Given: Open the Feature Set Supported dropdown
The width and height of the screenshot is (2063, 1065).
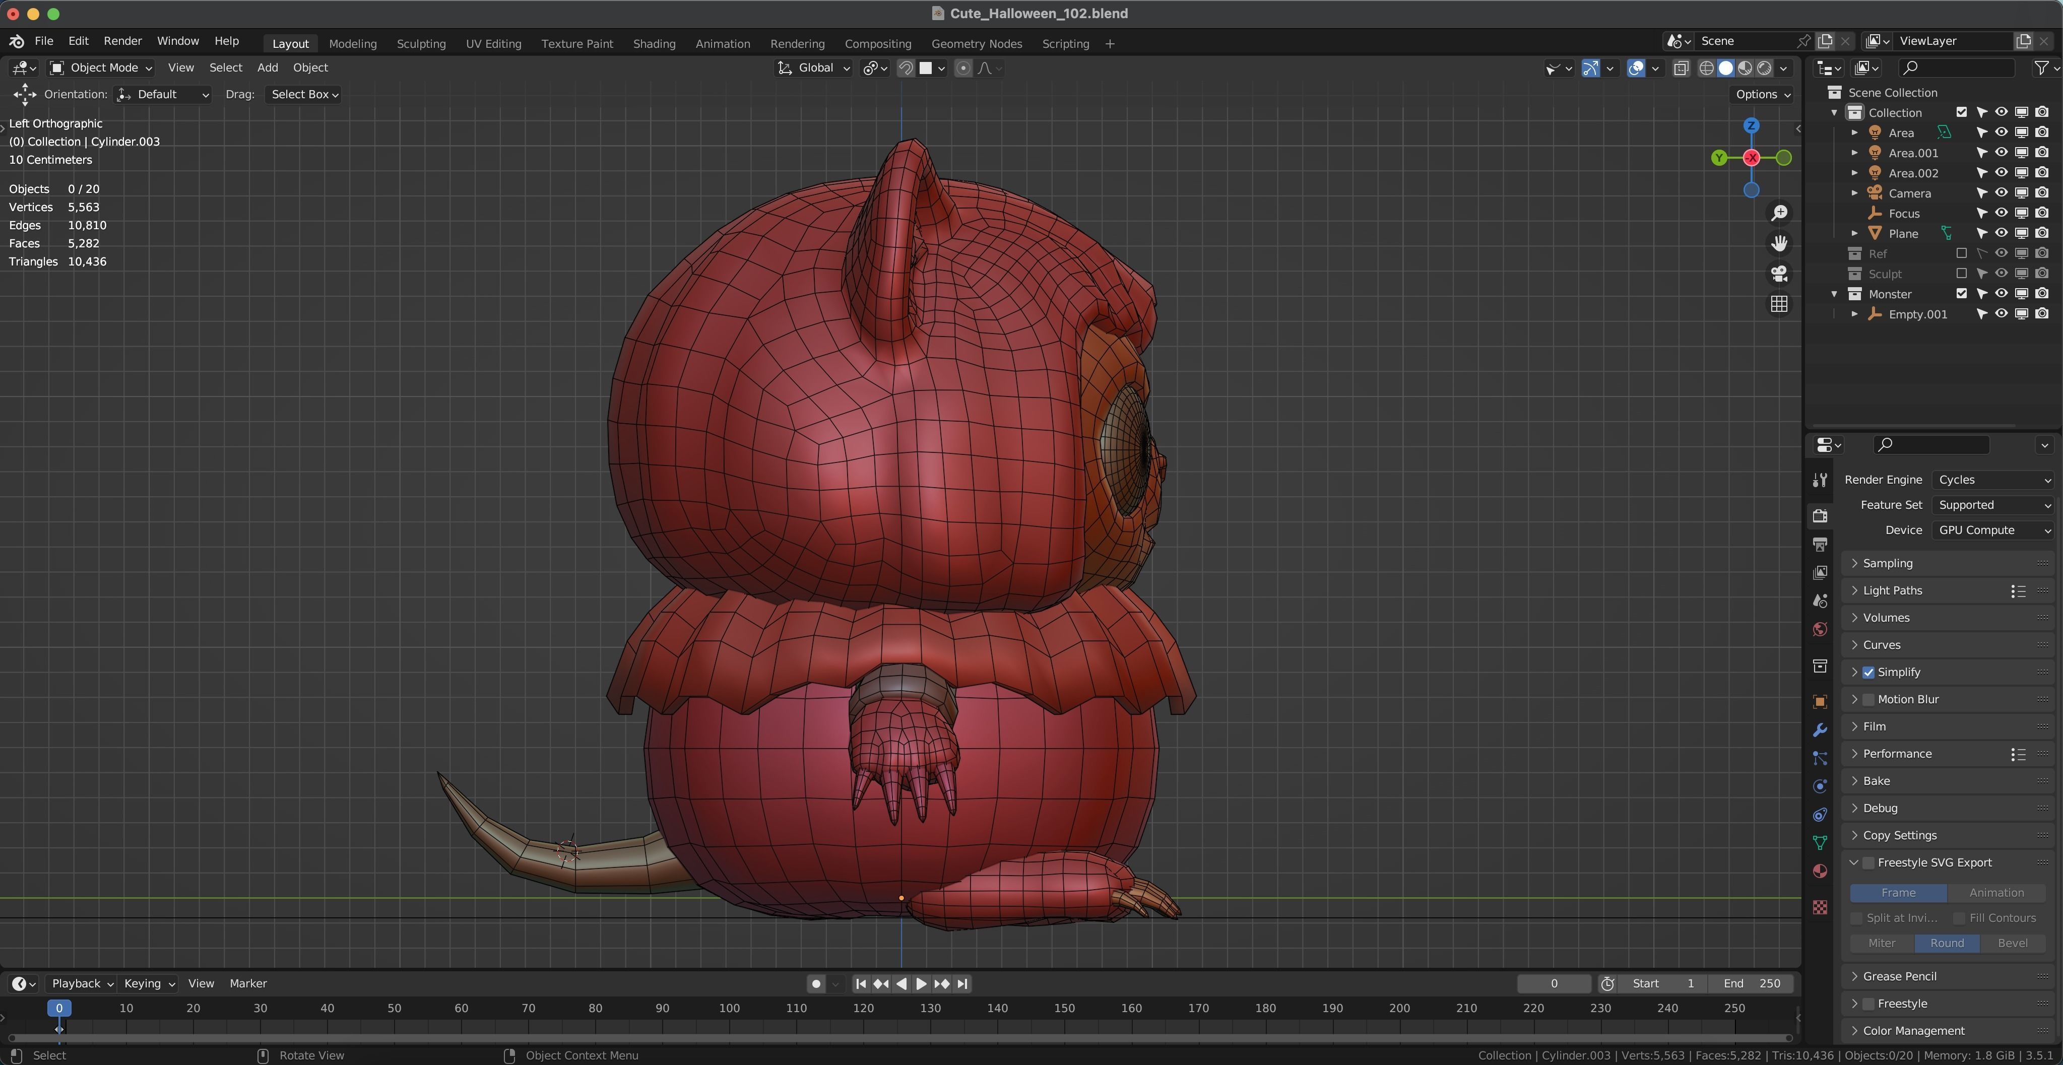Looking at the screenshot, I should (x=1993, y=505).
